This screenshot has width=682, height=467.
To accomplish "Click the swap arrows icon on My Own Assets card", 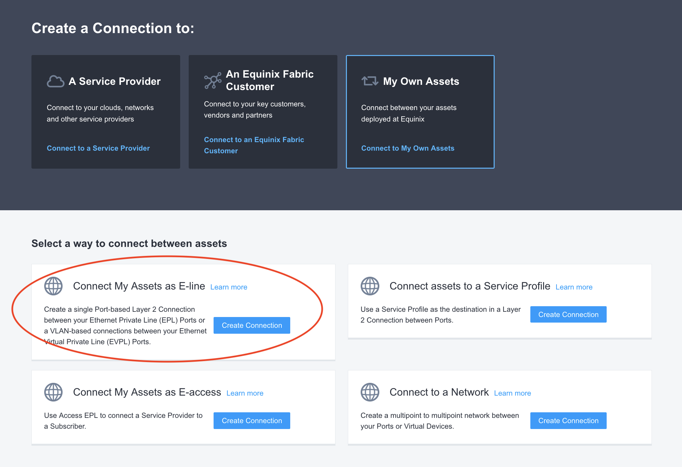I will (x=370, y=81).
